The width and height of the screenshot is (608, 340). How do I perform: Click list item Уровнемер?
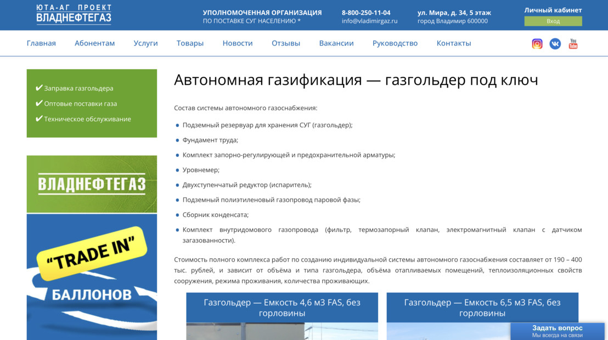pos(201,170)
